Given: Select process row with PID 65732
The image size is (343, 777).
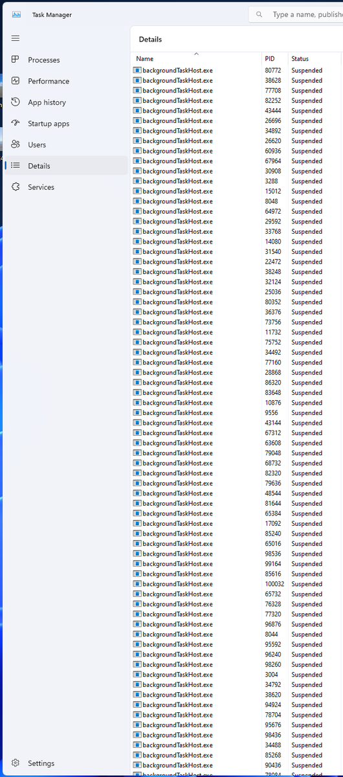Looking at the screenshot, I should click(237, 594).
